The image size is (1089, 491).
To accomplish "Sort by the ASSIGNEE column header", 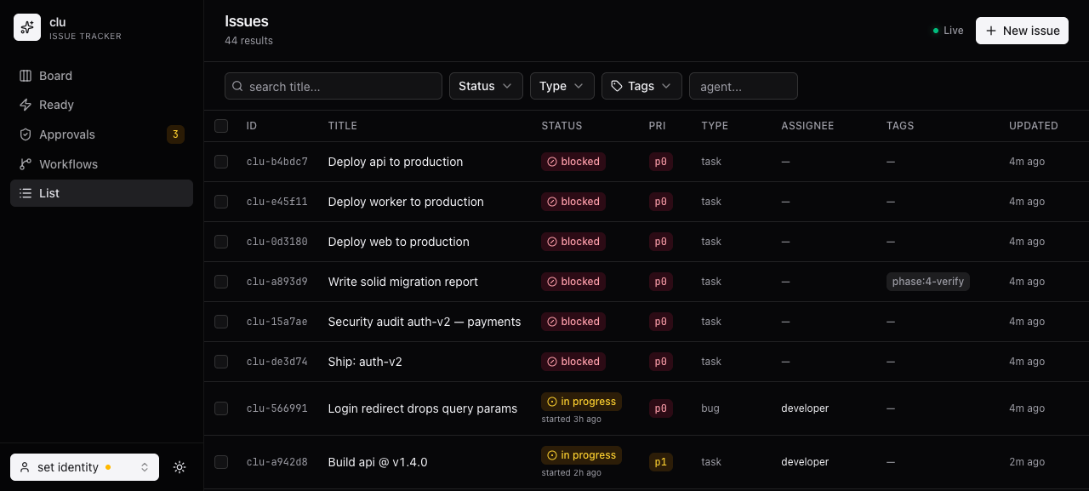I will [807, 126].
